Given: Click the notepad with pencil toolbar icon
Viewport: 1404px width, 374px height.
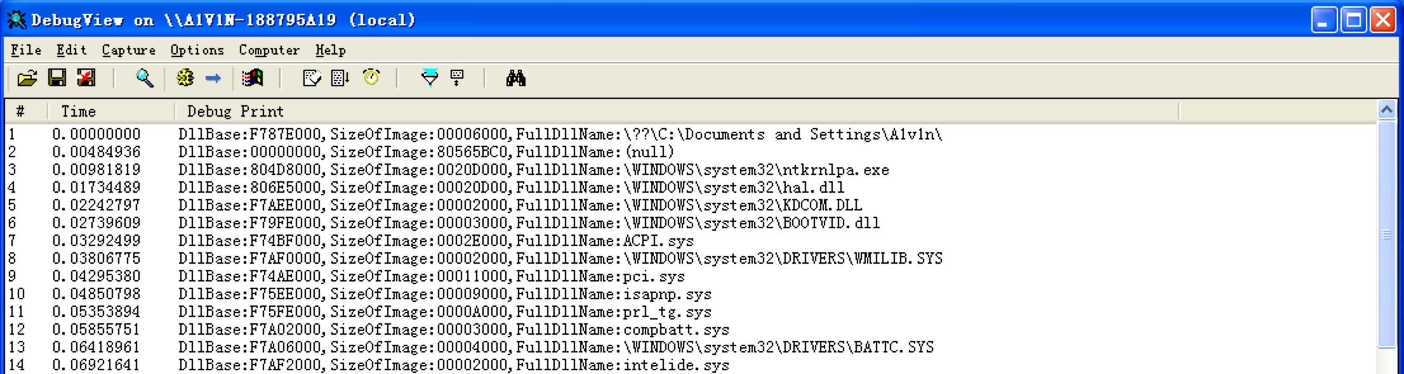Looking at the screenshot, I should [312, 78].
